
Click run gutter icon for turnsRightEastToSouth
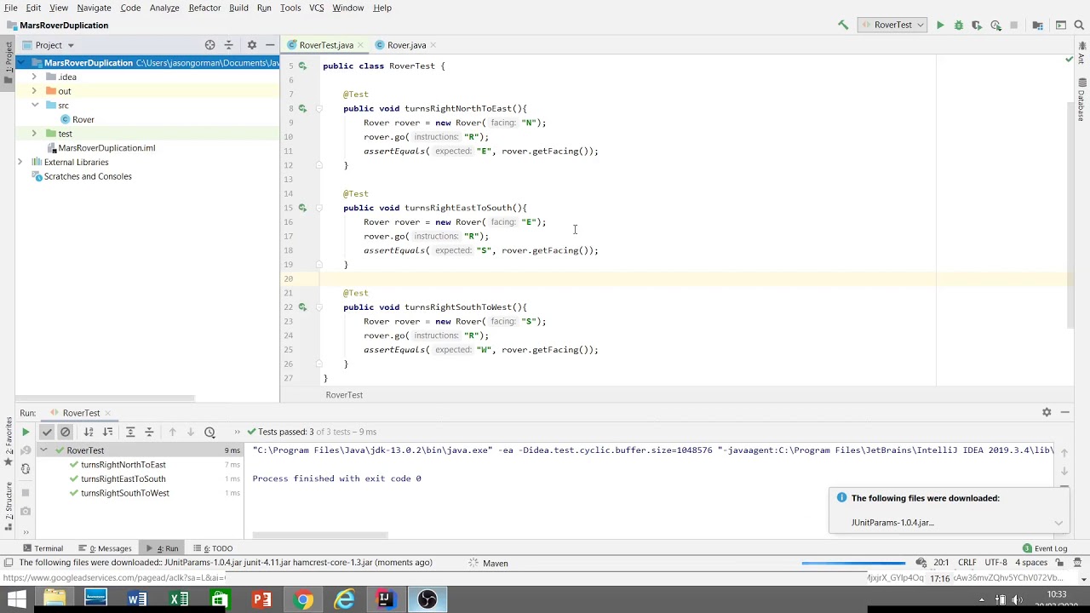coord(302,208)
